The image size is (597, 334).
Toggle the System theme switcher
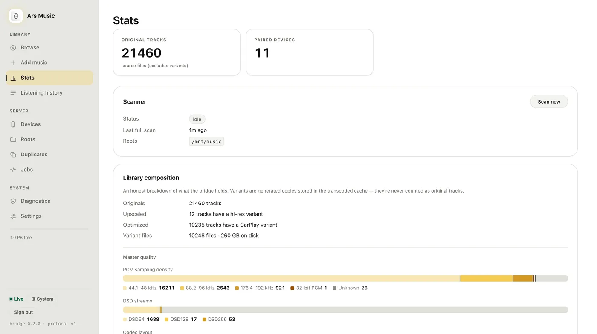click(x=42, y=299)
